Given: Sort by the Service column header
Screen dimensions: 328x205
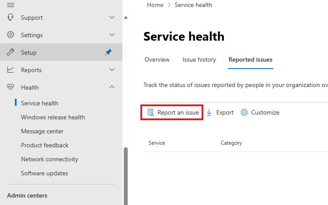Looking at the screenshot, I should (x=157, y=143).
